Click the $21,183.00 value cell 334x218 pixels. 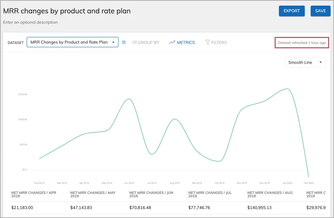coord(22,208)
